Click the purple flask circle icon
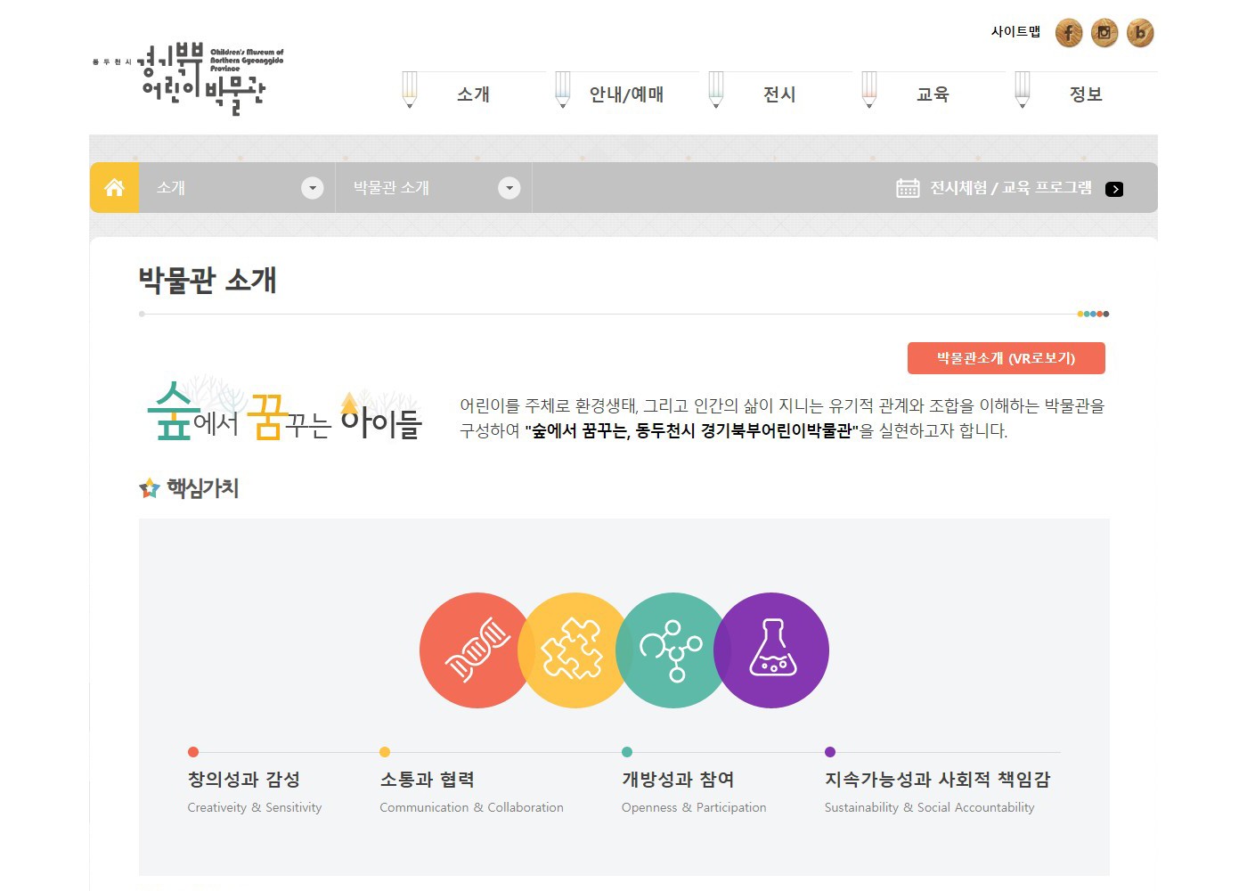1247x891 pixels. coord(773,650)
